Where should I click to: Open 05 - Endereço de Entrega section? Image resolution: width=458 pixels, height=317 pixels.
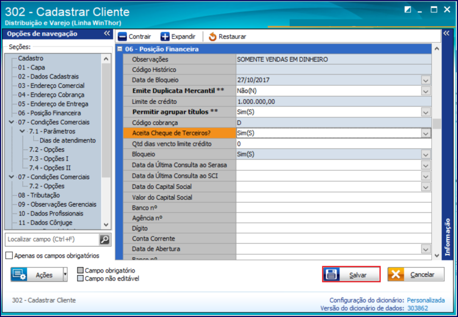click(x=53, y=104)
